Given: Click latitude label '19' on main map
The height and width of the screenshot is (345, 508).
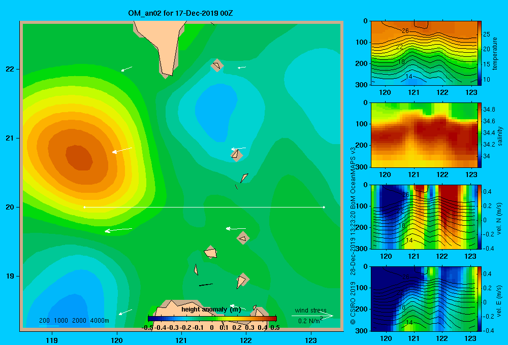Looking at the screenshot, I should click(x=10, y=276).
